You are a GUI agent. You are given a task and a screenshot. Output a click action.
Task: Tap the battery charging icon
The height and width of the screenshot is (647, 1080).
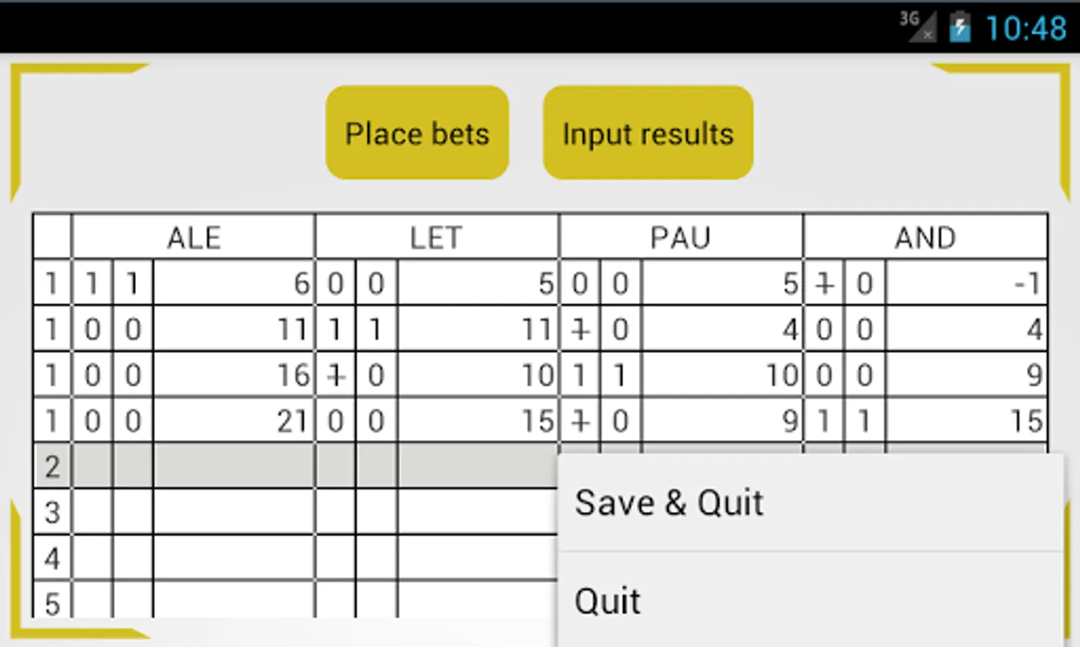[x=959, y=28]
